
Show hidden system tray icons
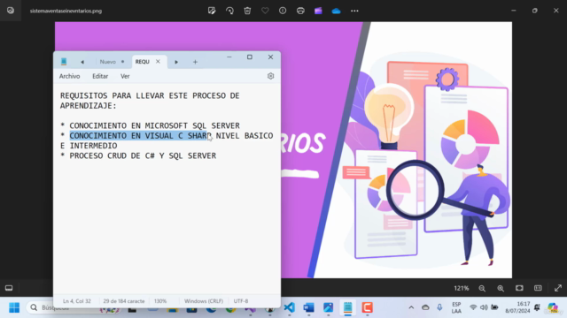(x=411, y=307)
